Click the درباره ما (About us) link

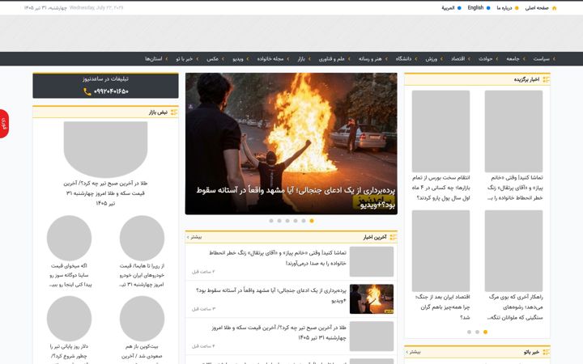tap(504, 8)
